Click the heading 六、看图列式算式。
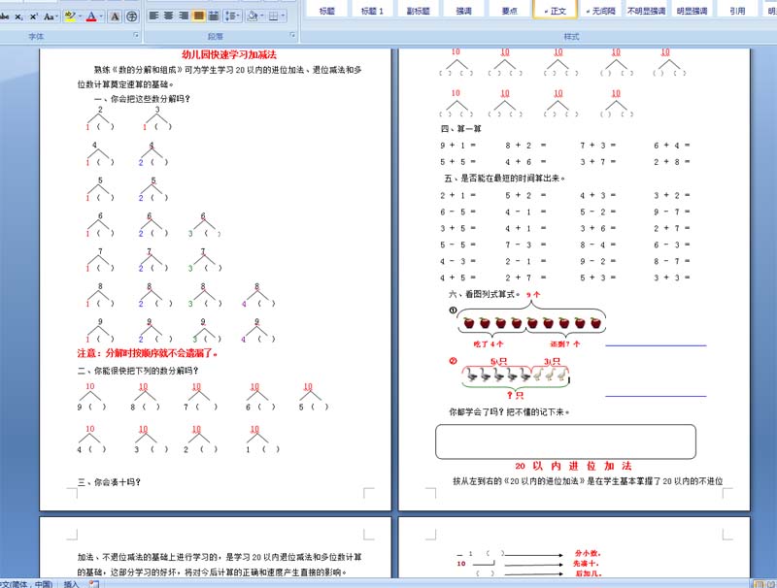This screenshot has width=777, height=588. 484,295
